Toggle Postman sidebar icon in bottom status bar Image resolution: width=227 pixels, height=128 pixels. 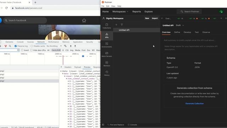coord(103,125)
